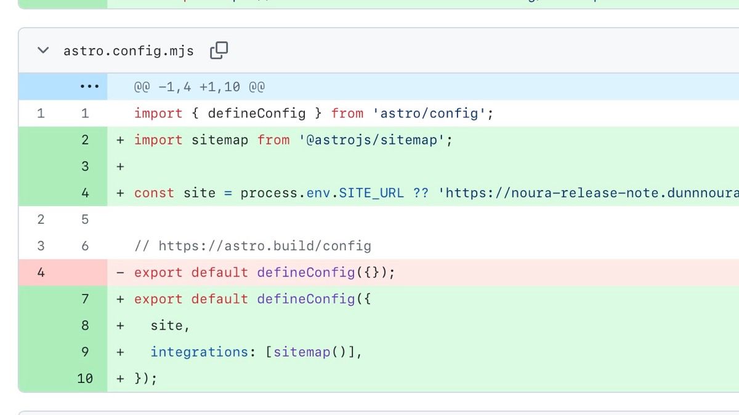The height and width of the screenshot is (415, 739).
Task: Click the 'integrations: [sitemap()]' code line
Action: pyautogui.click(x=256, y=352)
